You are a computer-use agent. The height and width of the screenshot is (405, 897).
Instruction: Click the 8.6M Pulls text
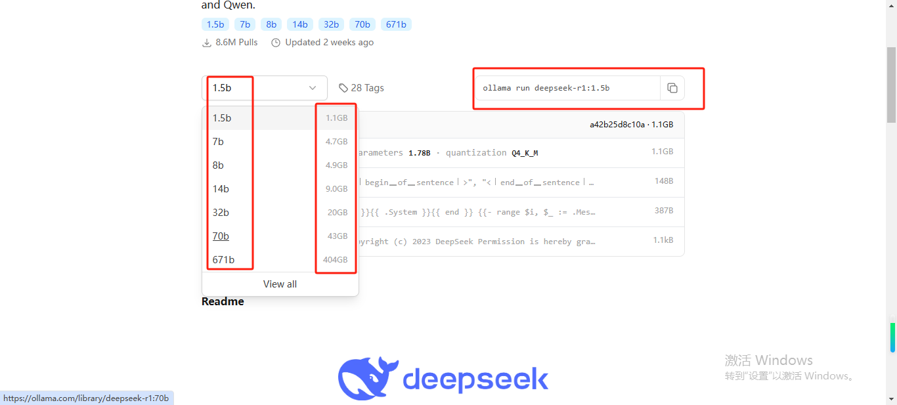point(236,43)
